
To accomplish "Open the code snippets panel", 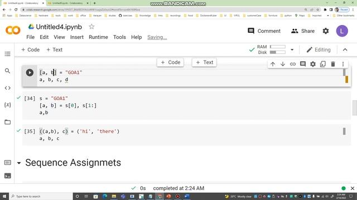I will coord(7,88).
